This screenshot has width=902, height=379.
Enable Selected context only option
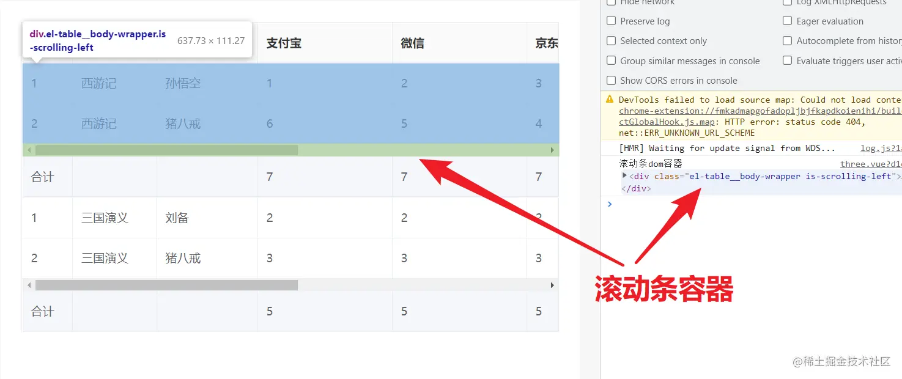pyautogui.click(x=611, y=41)
